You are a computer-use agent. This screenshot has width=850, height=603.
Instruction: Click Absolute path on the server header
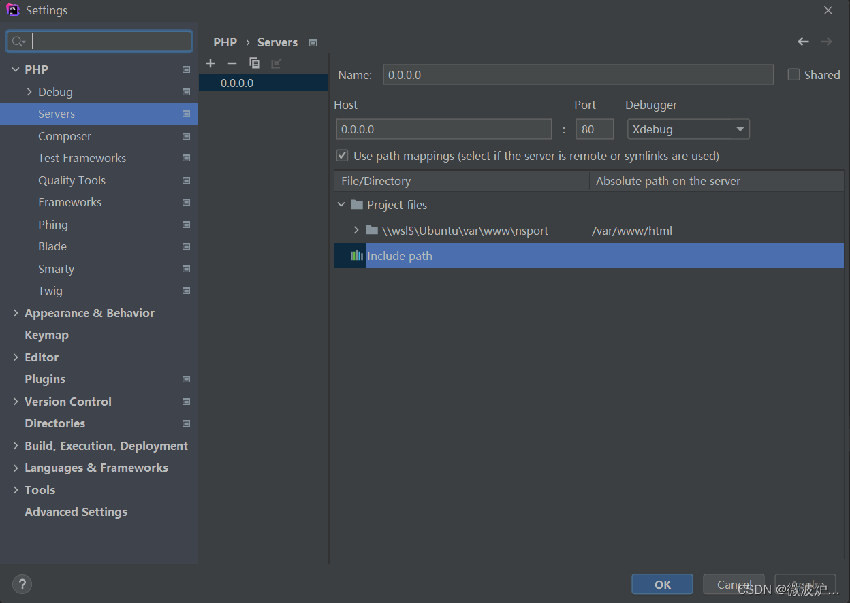tap(717, 181)
